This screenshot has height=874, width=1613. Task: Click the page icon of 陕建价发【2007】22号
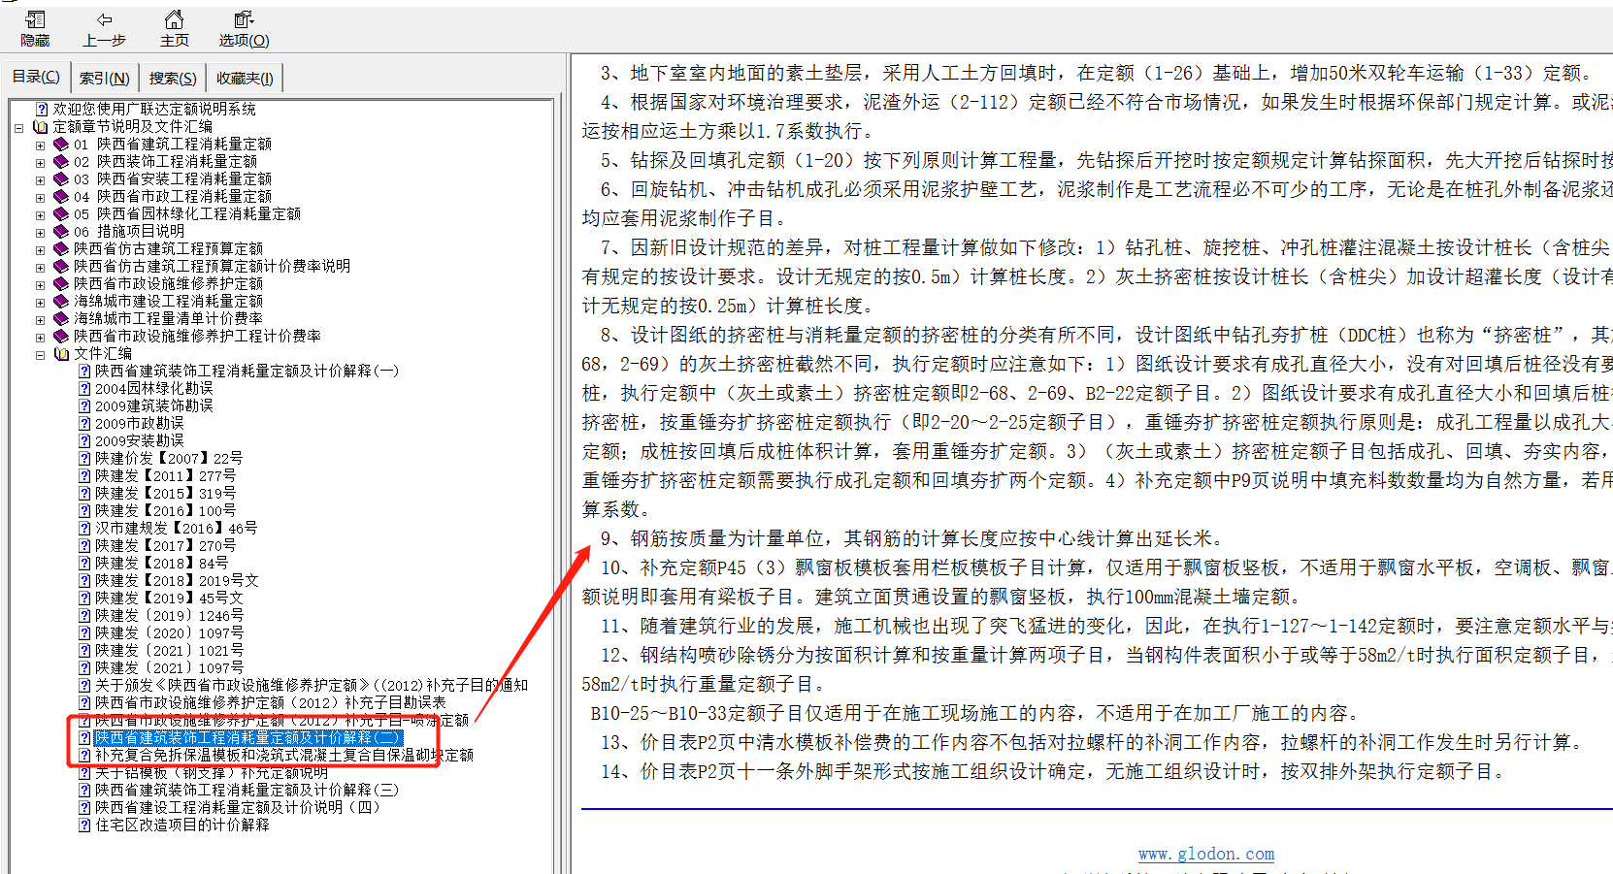point(84,458)
